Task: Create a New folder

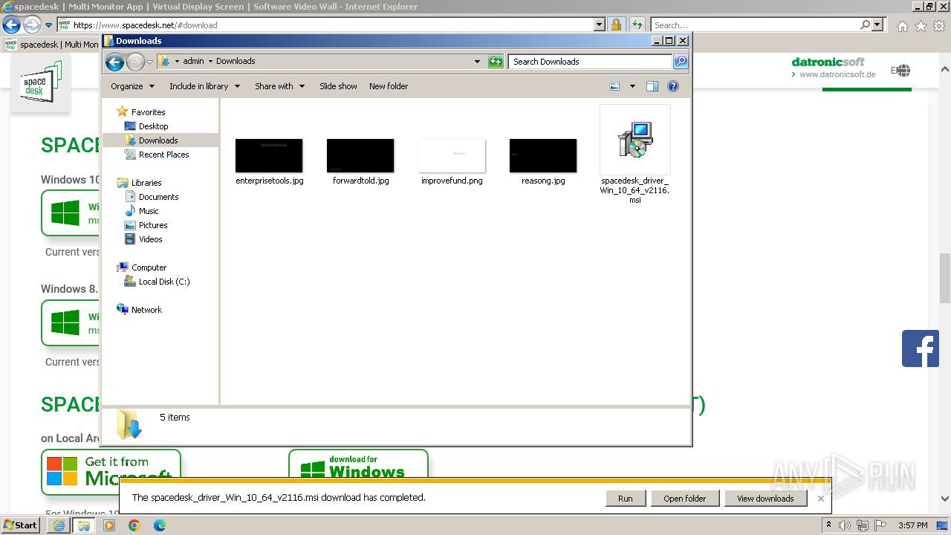Action: click(x=389, y=86)
